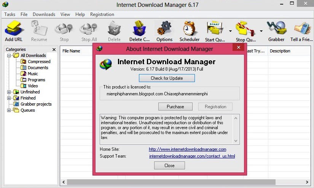Click the Stop toolbar icon

(x=64, y=28)
